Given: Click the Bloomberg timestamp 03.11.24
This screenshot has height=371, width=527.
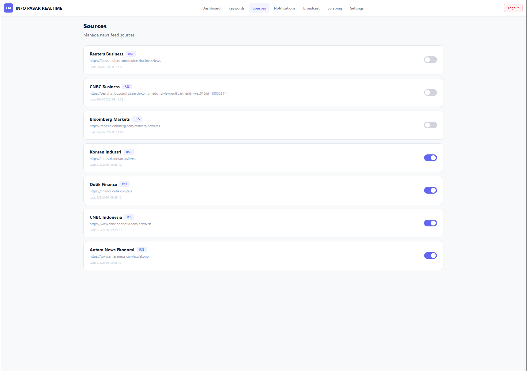Looking at the screenshot, I should click(107, 132).
